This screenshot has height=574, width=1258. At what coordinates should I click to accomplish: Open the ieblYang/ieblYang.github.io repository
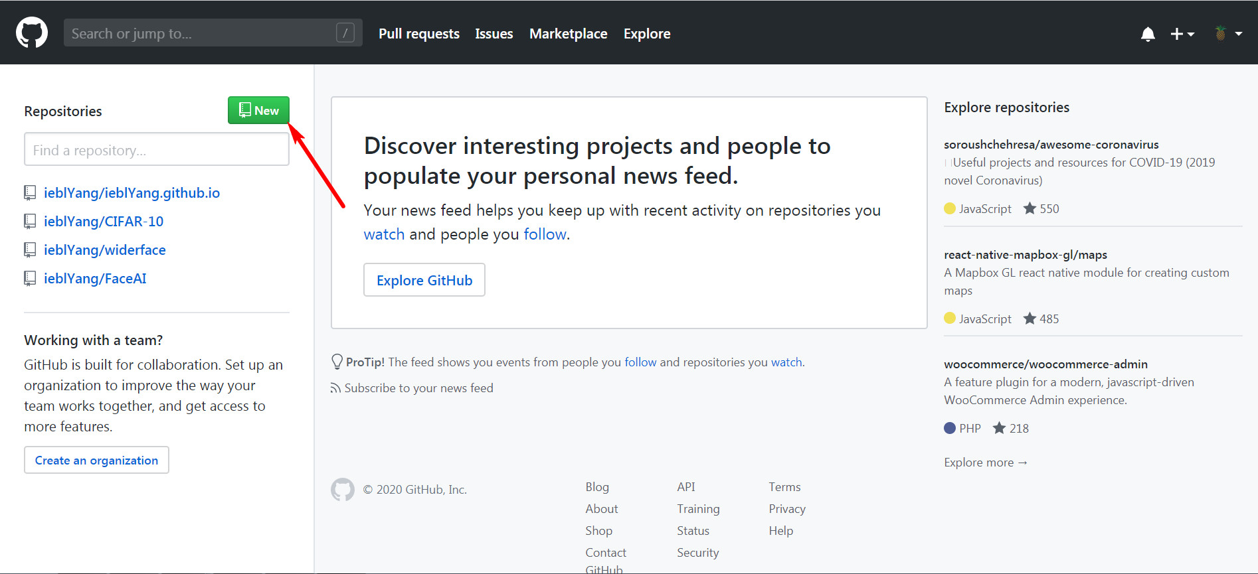[x=132, y=193]
